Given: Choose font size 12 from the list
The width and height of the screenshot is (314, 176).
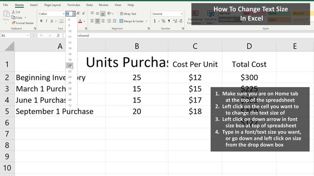Looking at the screenshot, I should (70, 43).
